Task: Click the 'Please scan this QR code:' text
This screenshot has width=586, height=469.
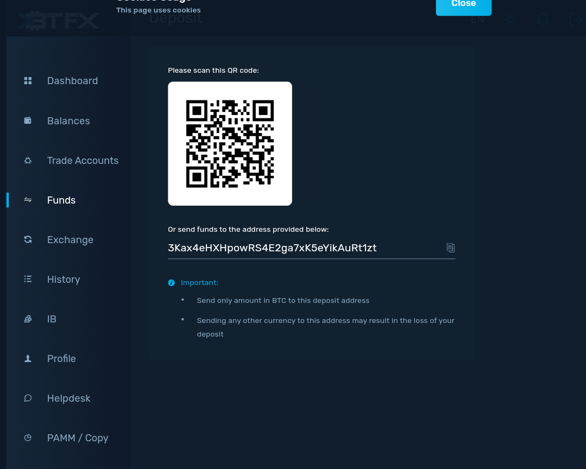Action: click(x=213, y=70)
